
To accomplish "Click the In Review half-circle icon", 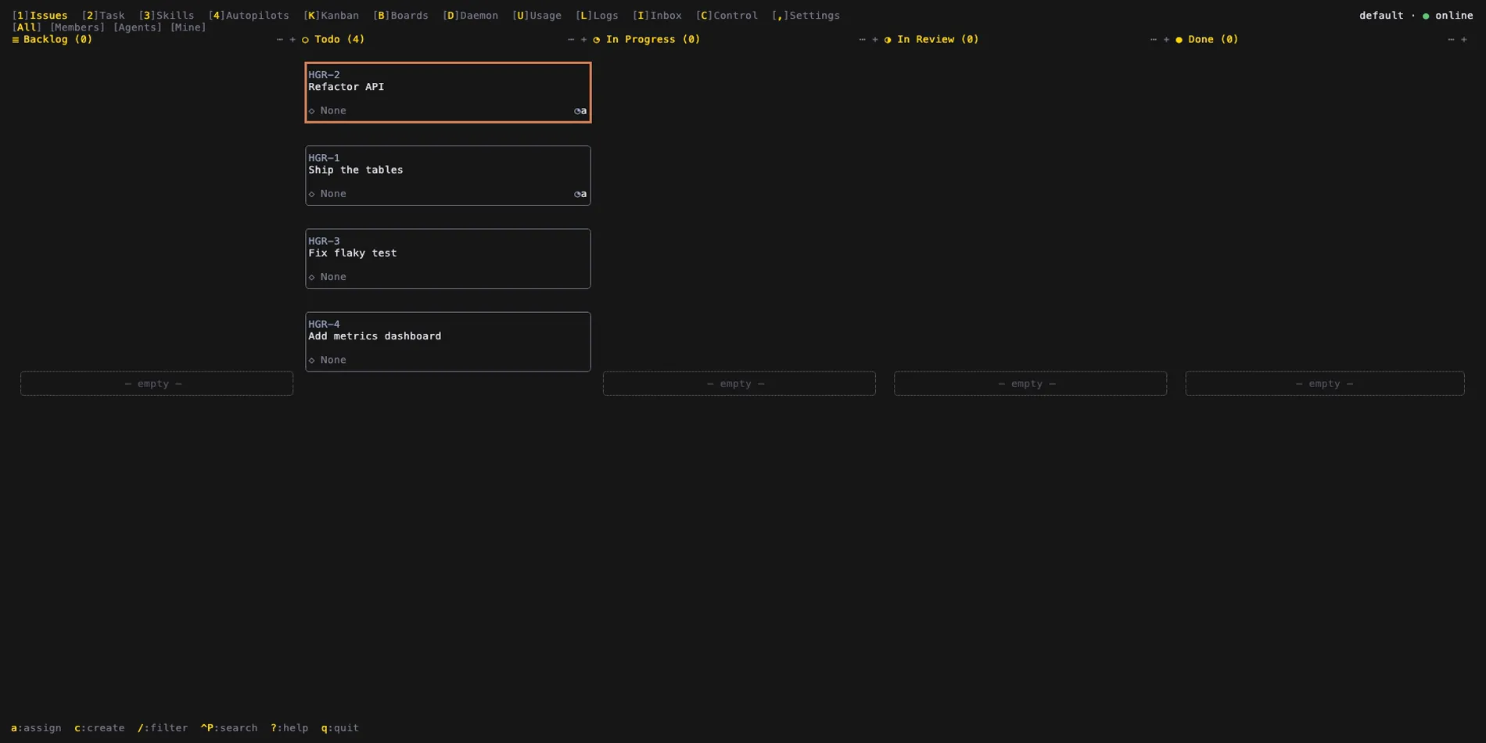I will (888, 40).
